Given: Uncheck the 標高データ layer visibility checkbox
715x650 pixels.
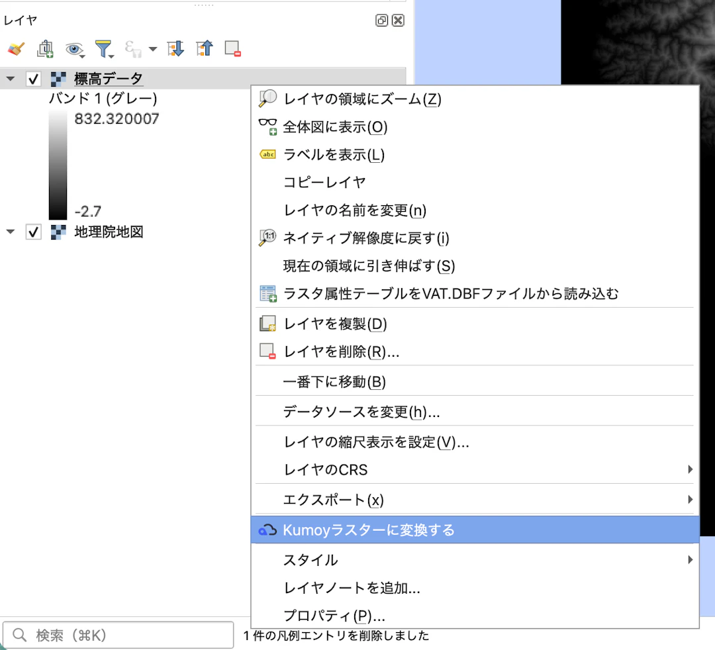Looking at the screenshot, I should [x=33, y=79].
